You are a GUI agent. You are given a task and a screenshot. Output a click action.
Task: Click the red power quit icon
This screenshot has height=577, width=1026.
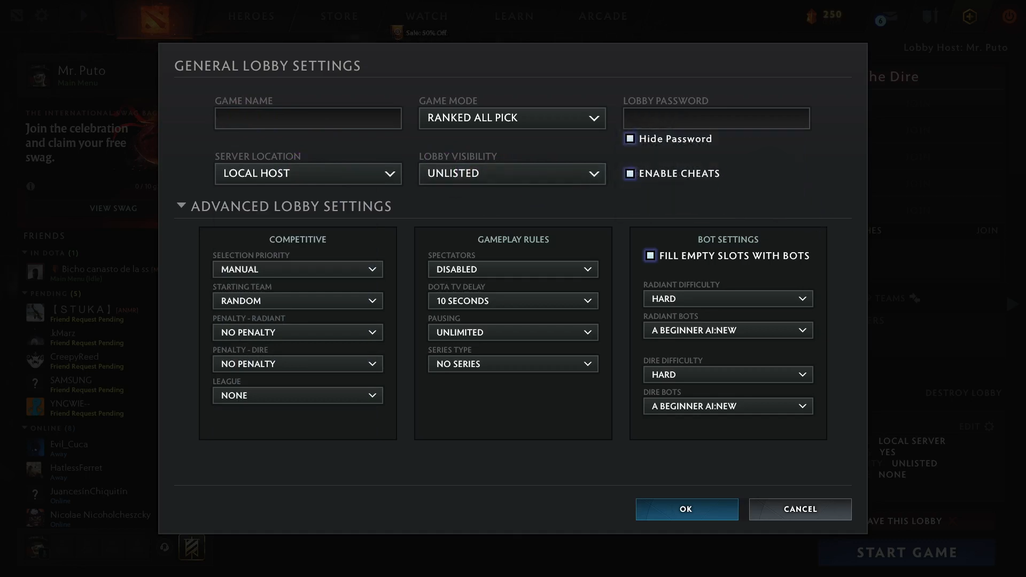point(1009,16)
